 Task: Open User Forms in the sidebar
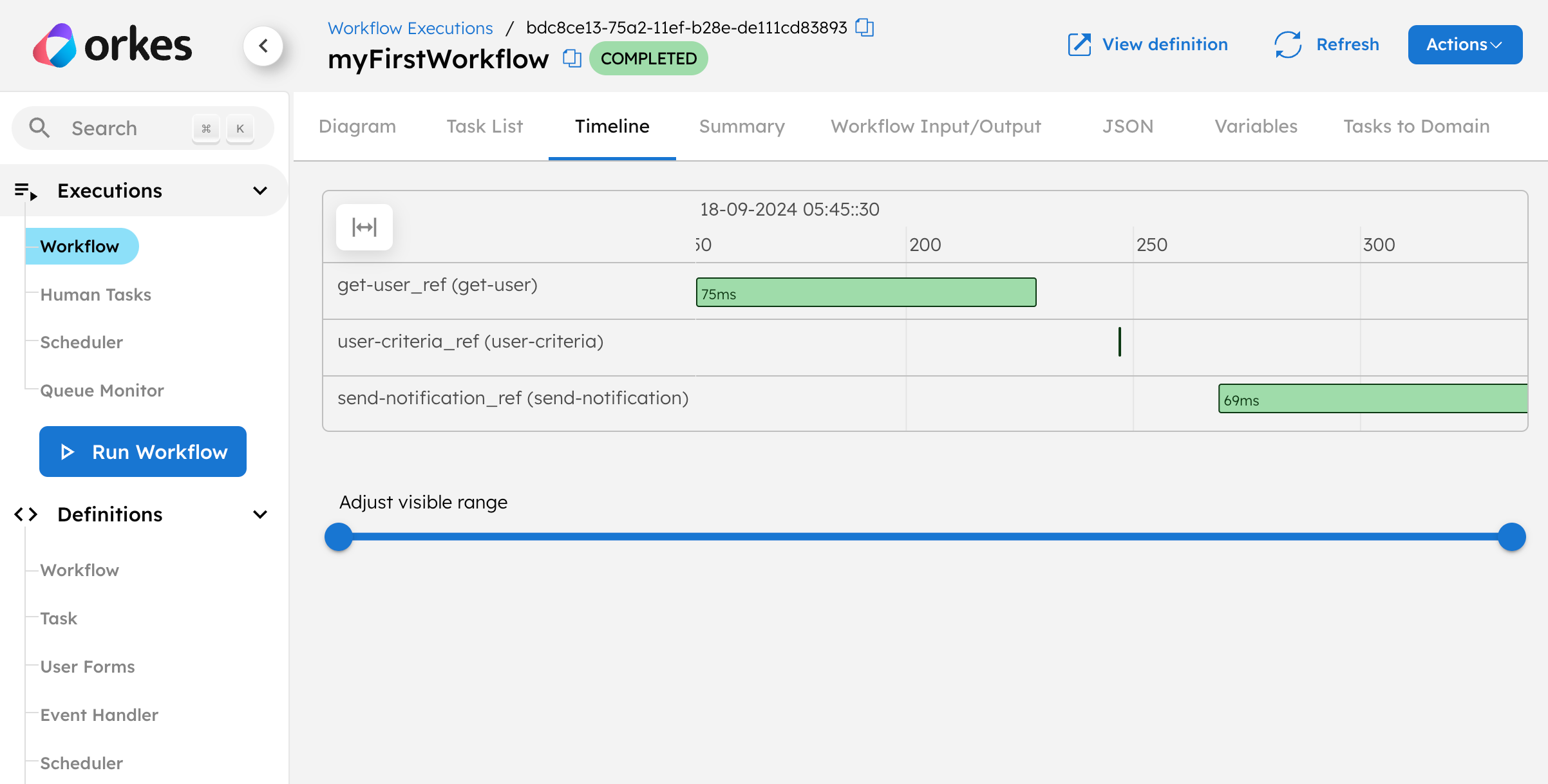point(88,666)
